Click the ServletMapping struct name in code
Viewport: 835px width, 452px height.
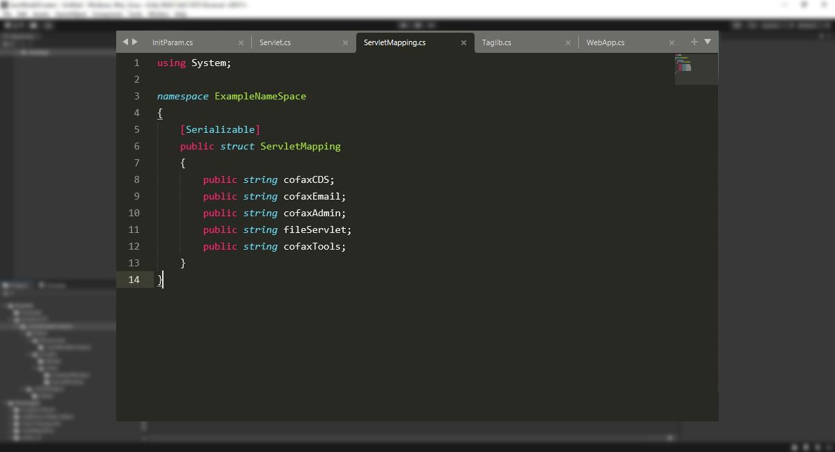point(301,146)
